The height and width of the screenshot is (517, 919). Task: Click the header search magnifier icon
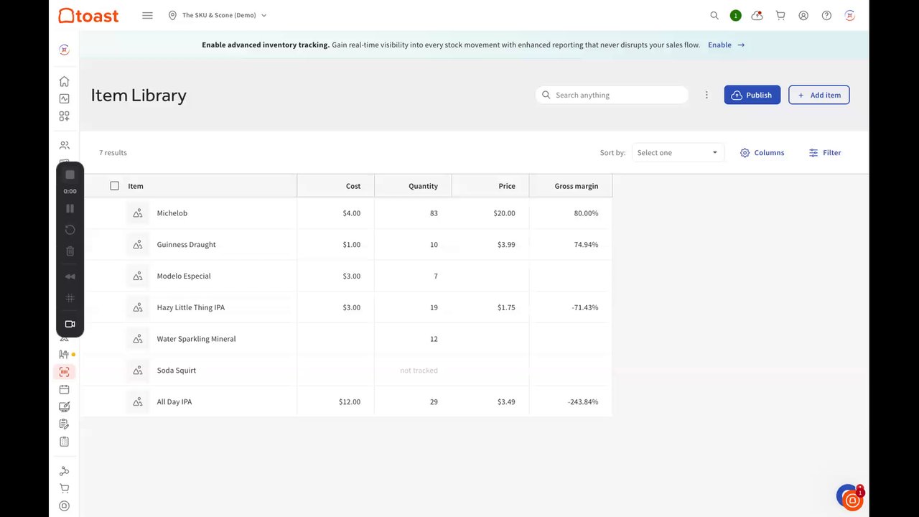(x=714, y=15)
